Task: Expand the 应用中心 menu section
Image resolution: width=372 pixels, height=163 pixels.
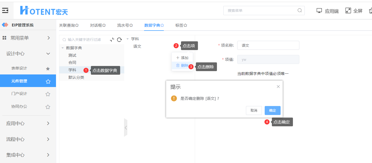Action: 48,123
